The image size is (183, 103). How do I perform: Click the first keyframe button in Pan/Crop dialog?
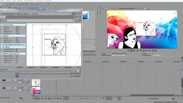[20, 76]
